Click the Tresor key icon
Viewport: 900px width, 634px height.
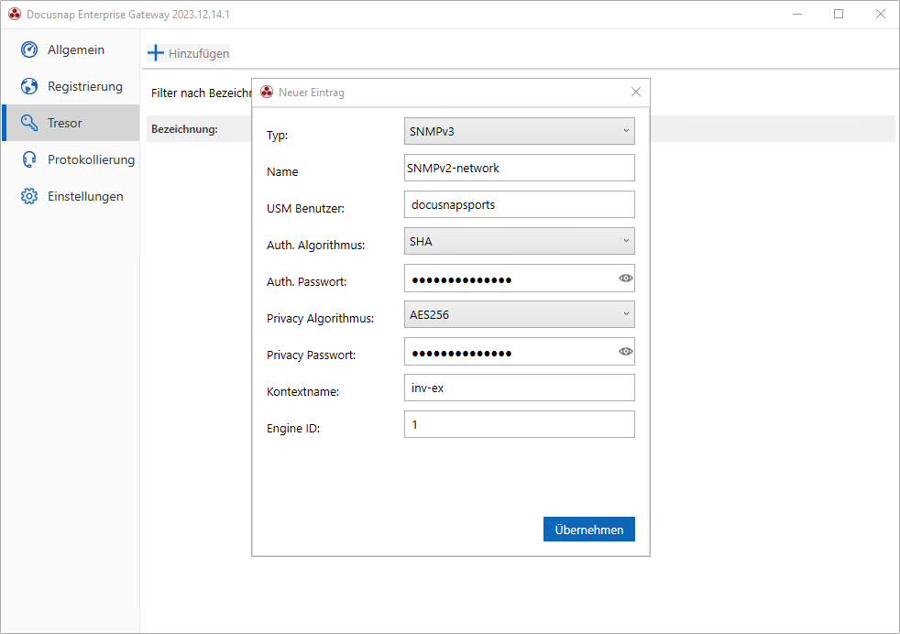[28, 123]
